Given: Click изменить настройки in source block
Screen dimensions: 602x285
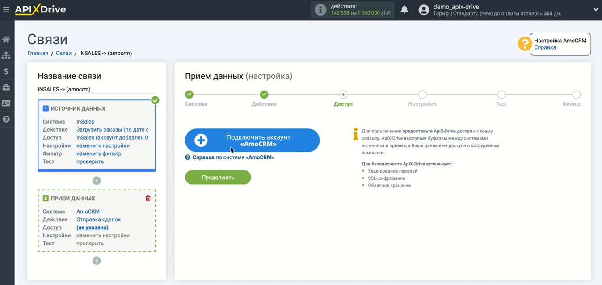Looking at the screenshot, I should pos(103,145).
